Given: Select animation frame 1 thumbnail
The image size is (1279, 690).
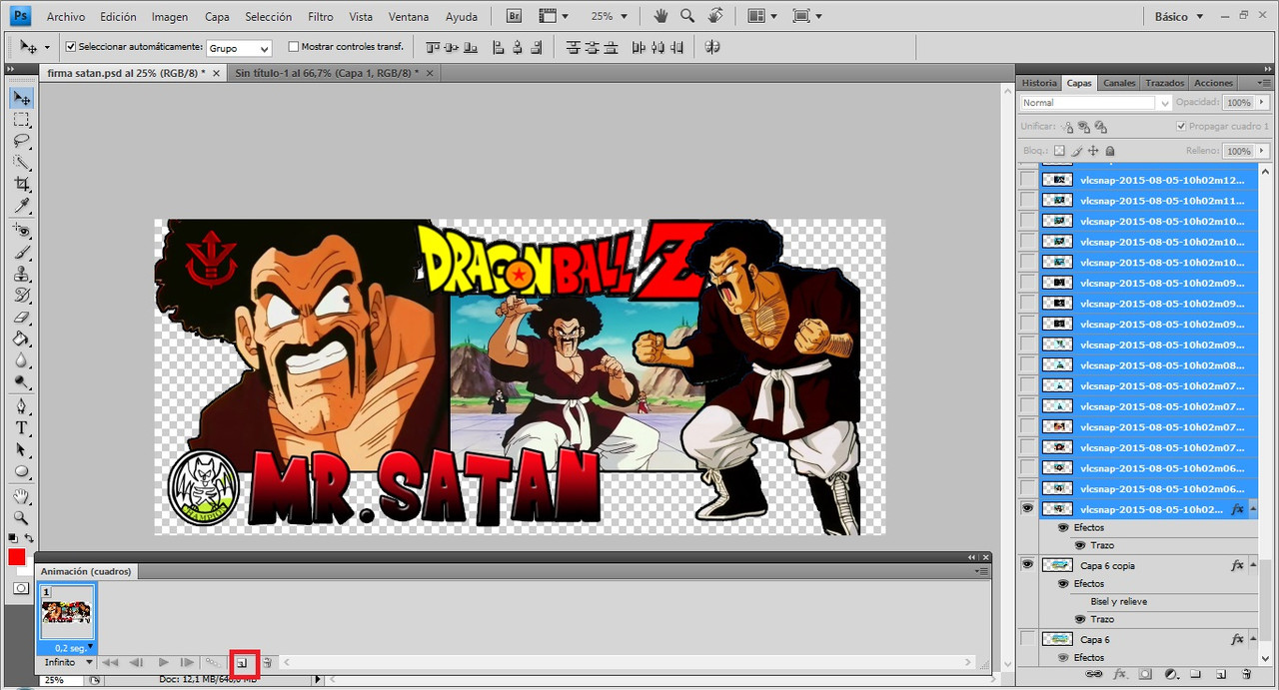Looking at the screenshot, I should tap(66, 613).
